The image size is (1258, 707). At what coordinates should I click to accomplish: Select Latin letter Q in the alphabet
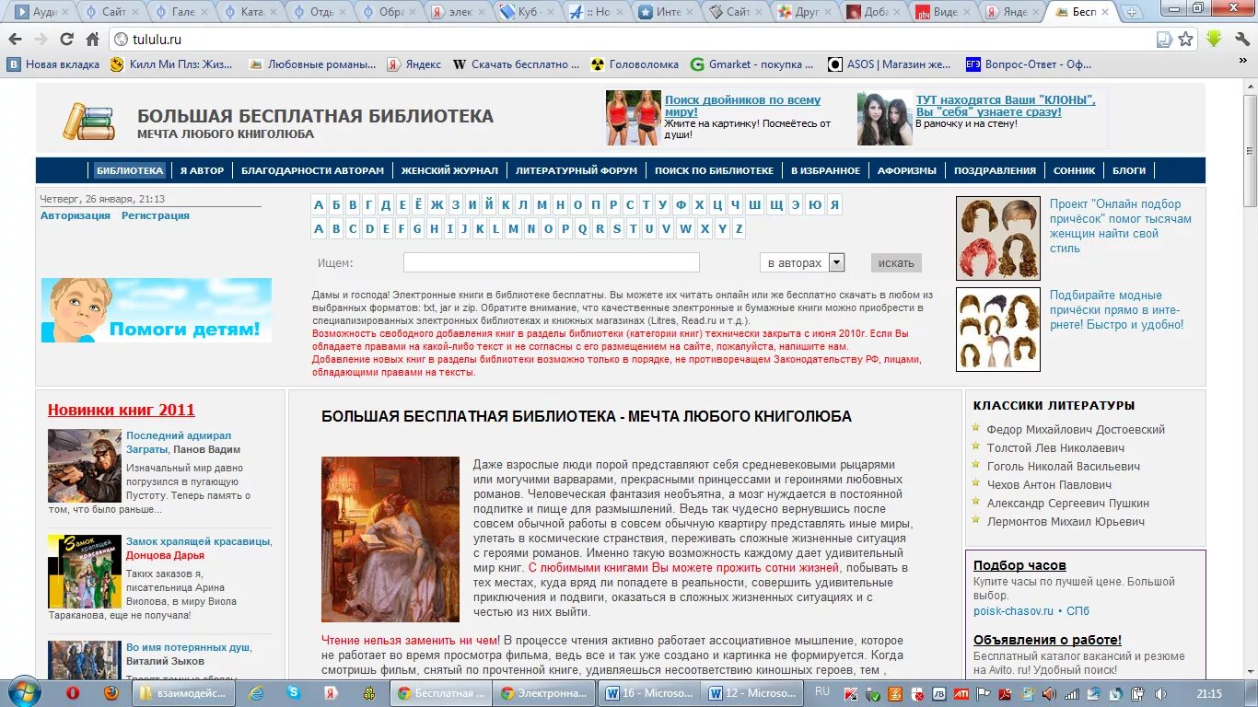(x=583, y=229)
